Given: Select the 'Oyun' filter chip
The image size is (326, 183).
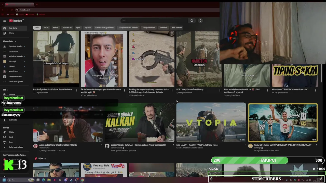Looking at the screenshot, I should (78, 28).
